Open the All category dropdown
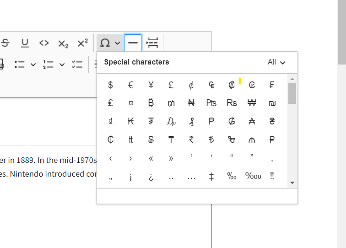This screenshot has height=248, width=346. pos(276,62)
